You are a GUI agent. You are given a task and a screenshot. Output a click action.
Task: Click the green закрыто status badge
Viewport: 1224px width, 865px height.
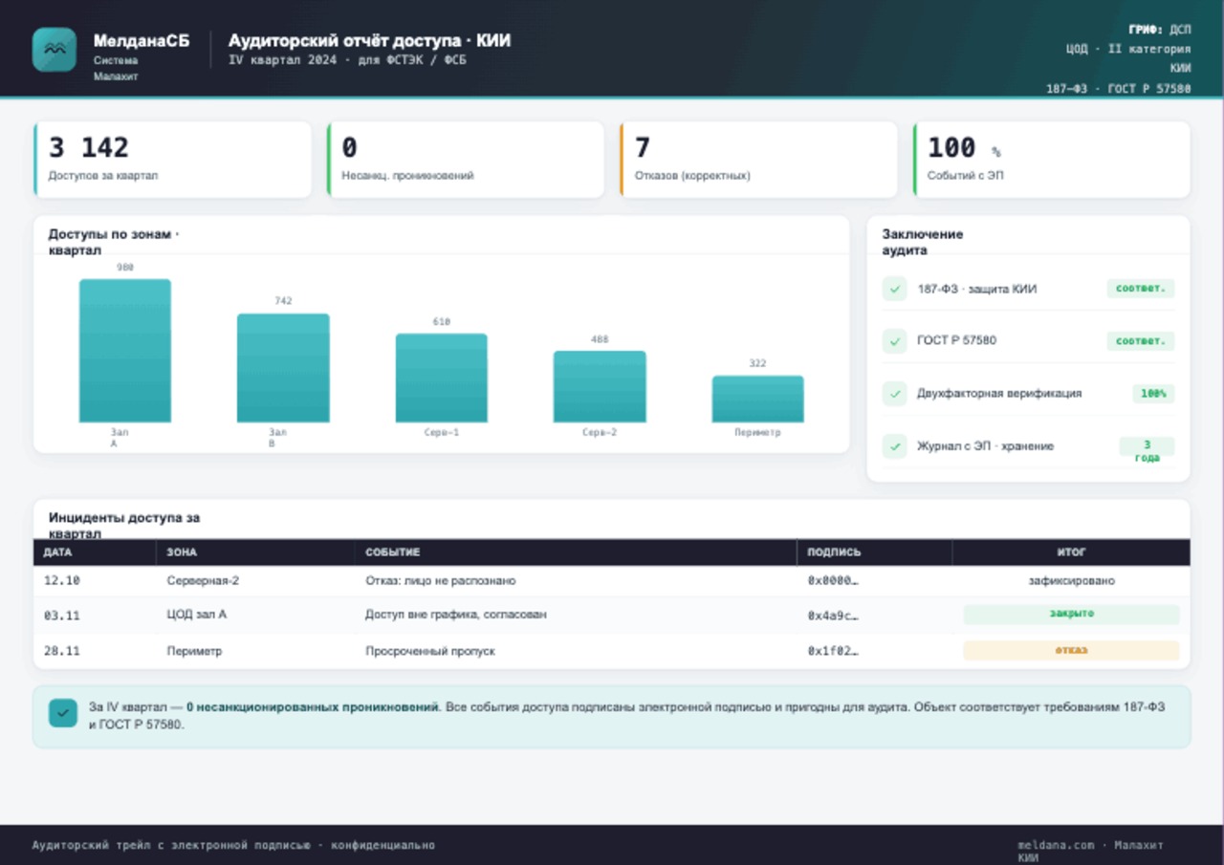(1071, 614)
